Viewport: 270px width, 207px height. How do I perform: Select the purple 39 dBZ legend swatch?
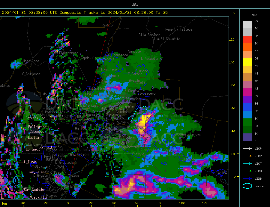247,100
